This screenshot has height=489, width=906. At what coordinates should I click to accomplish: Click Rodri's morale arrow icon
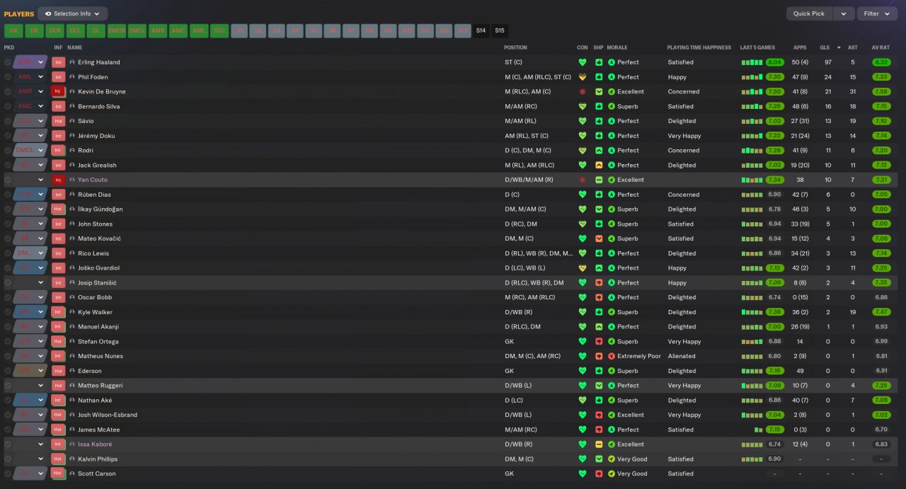(612, 151)
